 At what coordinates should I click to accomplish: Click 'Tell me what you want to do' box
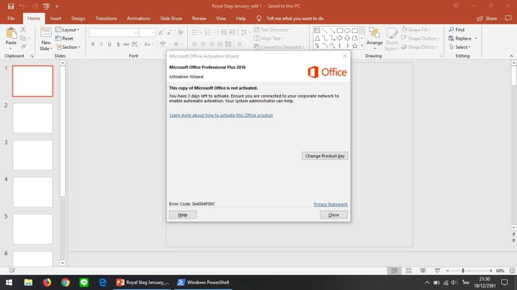pyautogui.click(x=295, y=19)
